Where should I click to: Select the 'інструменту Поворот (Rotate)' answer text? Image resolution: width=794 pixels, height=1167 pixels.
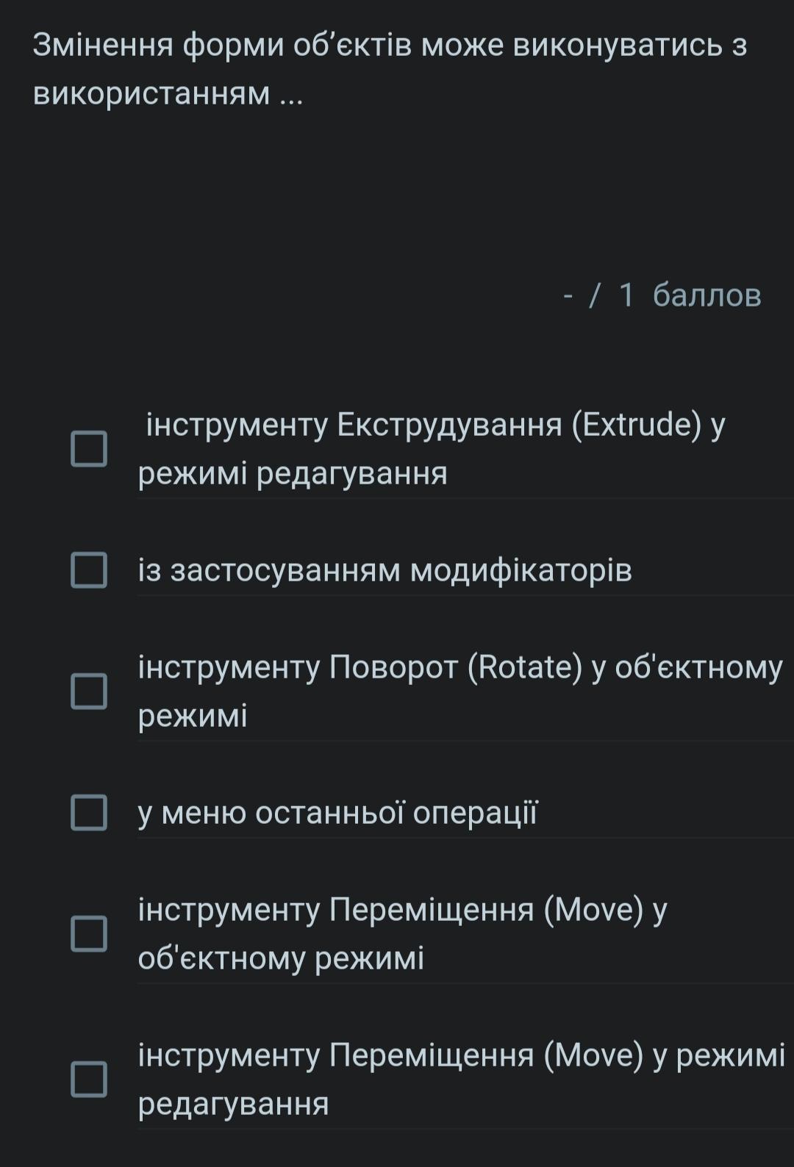tap(460, 691)
